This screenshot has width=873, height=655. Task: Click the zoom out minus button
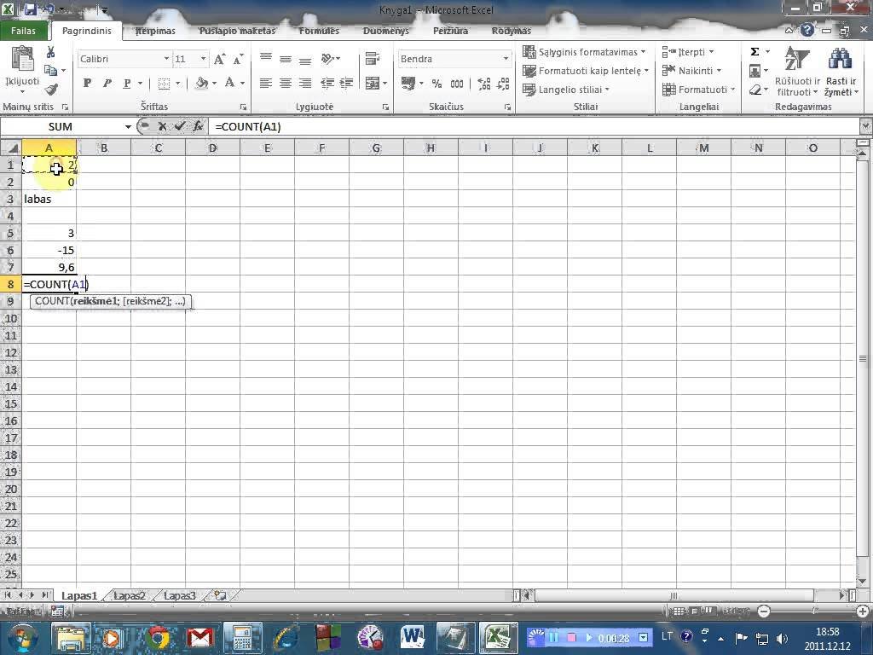point(764,612)
